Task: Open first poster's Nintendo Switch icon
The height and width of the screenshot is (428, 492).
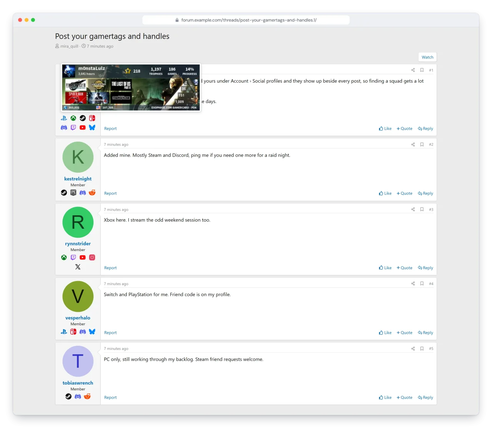Action: (92, 118)
